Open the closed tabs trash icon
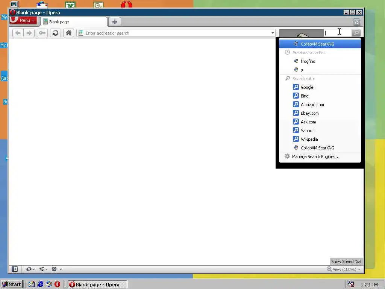This screenshot has width=385, height=289. point(357,22)
